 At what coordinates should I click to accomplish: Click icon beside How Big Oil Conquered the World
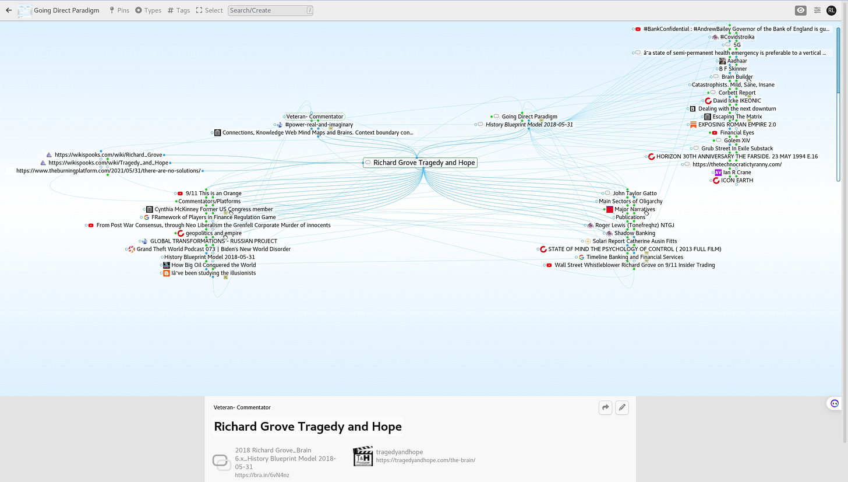point(167,265)
